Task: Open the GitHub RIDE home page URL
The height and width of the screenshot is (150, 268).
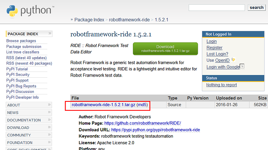Action: point(143,123)
